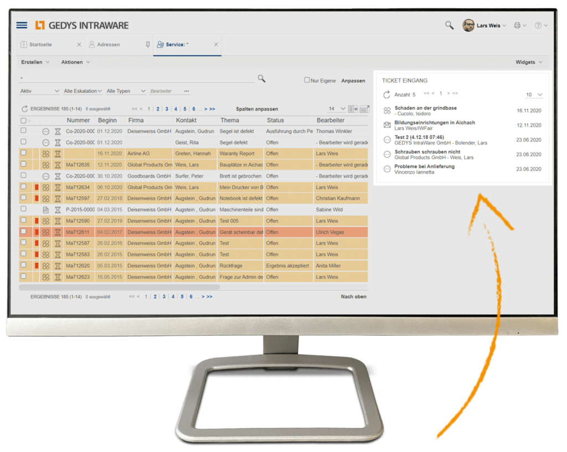Image resolution: width=567 pixels, height=452 pixels.
Task: Toggle the Nur Eigene checkbox
Action: (307, 80)
